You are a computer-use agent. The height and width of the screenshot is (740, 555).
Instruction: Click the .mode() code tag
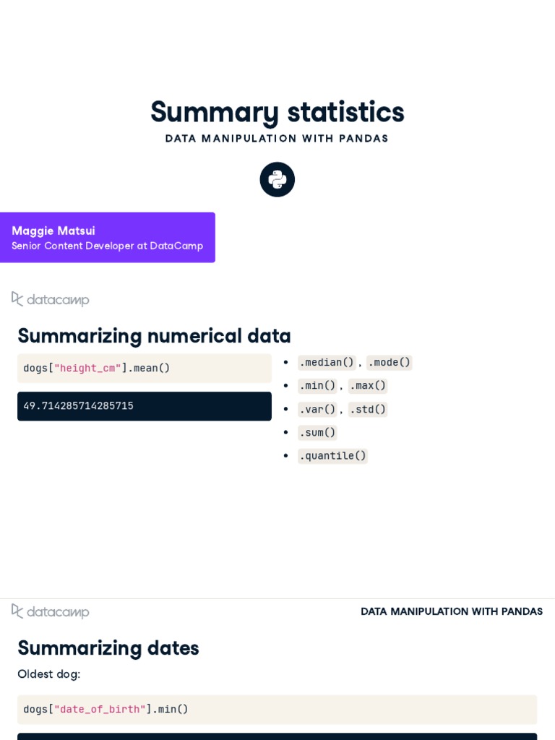tap(389, 362)
